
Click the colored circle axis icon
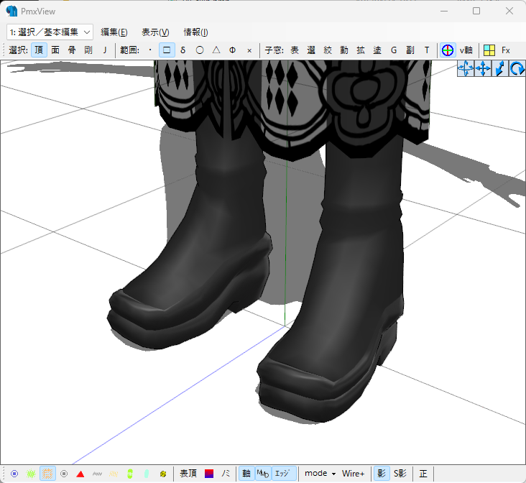[x=447, y=50]
